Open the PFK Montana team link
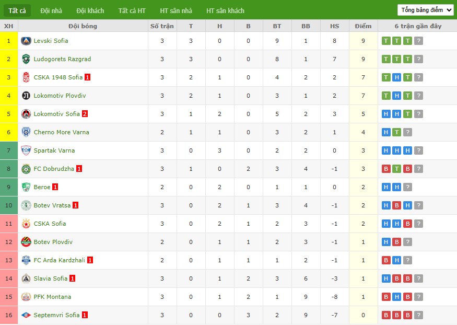Image resolution: width=457 pixels, height=325 pixels. pyautogui.click(x=52, y=297)
